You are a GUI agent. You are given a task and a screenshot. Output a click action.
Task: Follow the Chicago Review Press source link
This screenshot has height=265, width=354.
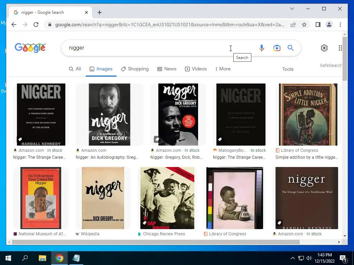[x=161, y=234]
